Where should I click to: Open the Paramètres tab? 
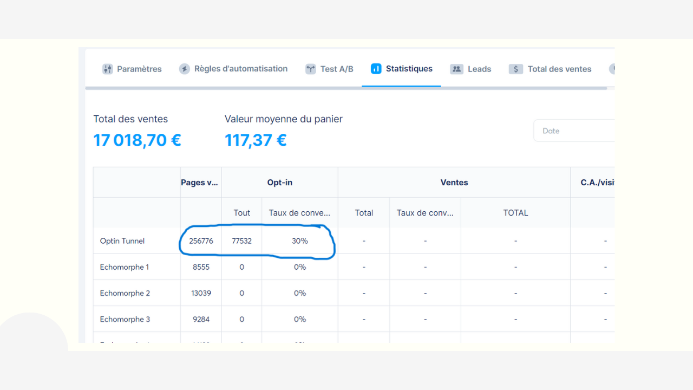[x=139, y=69]
